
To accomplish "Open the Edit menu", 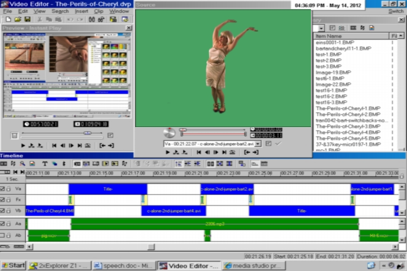I will tap(23, 11).
